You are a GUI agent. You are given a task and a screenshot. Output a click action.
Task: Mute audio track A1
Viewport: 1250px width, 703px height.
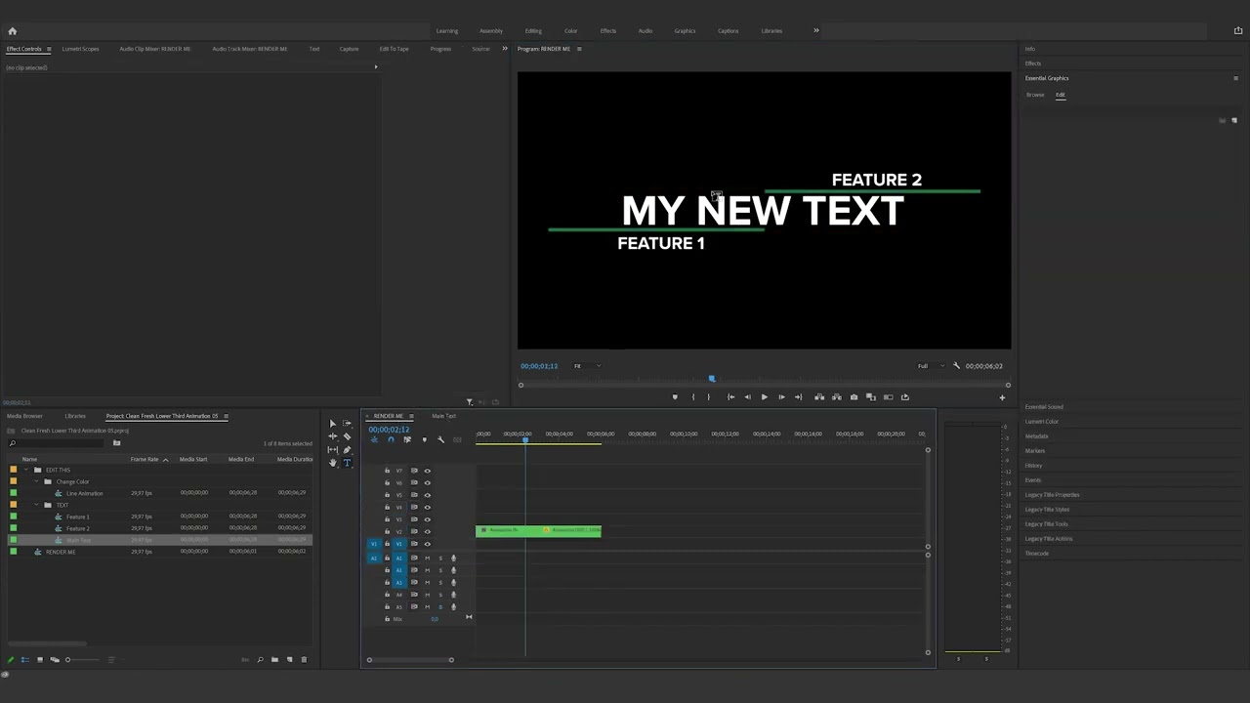pyautogui.click(x=427, y=558)
